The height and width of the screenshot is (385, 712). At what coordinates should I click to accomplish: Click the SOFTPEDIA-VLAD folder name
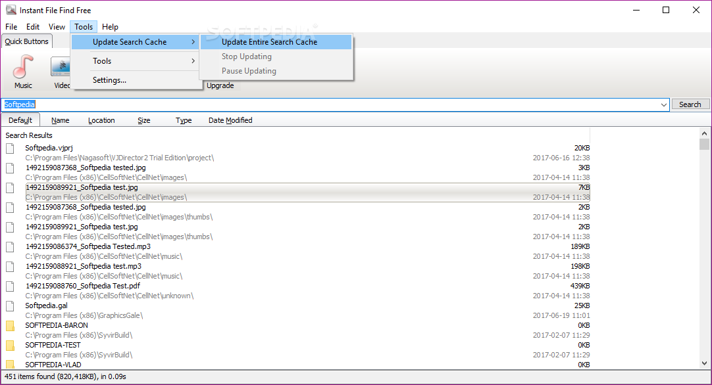click(x=53, y=365)
